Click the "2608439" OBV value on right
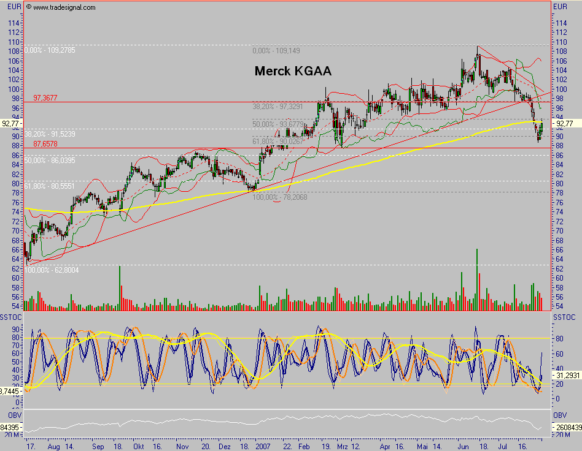The width and height of the screenshot is (582, 451). pos(568,427)
